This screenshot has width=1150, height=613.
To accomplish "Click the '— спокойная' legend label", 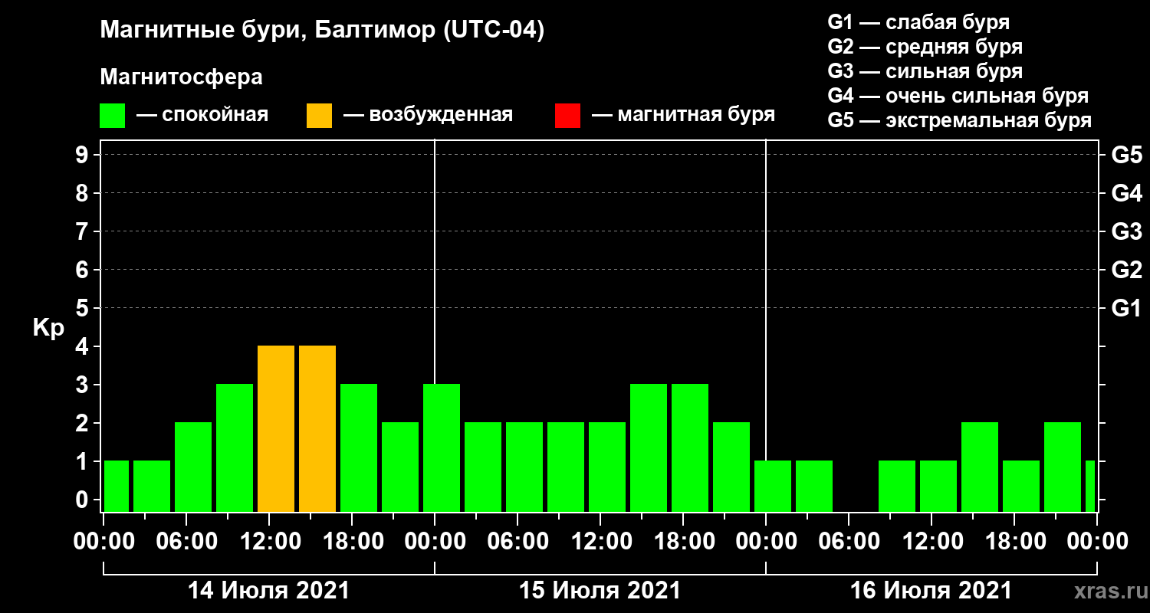I will click(x=202, y=115).
